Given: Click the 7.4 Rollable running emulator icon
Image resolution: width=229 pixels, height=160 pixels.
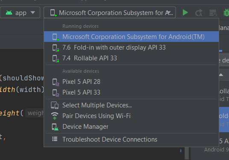Looking at the screenshot, I should pos(56,59).
